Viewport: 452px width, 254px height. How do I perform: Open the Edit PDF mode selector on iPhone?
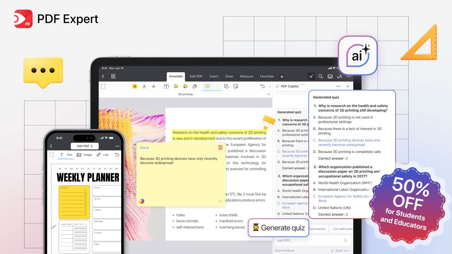85,146
